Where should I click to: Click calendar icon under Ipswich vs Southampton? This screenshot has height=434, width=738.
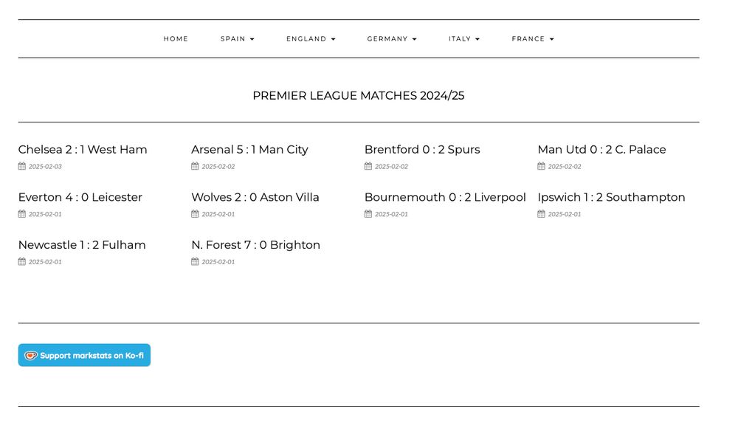541,214
